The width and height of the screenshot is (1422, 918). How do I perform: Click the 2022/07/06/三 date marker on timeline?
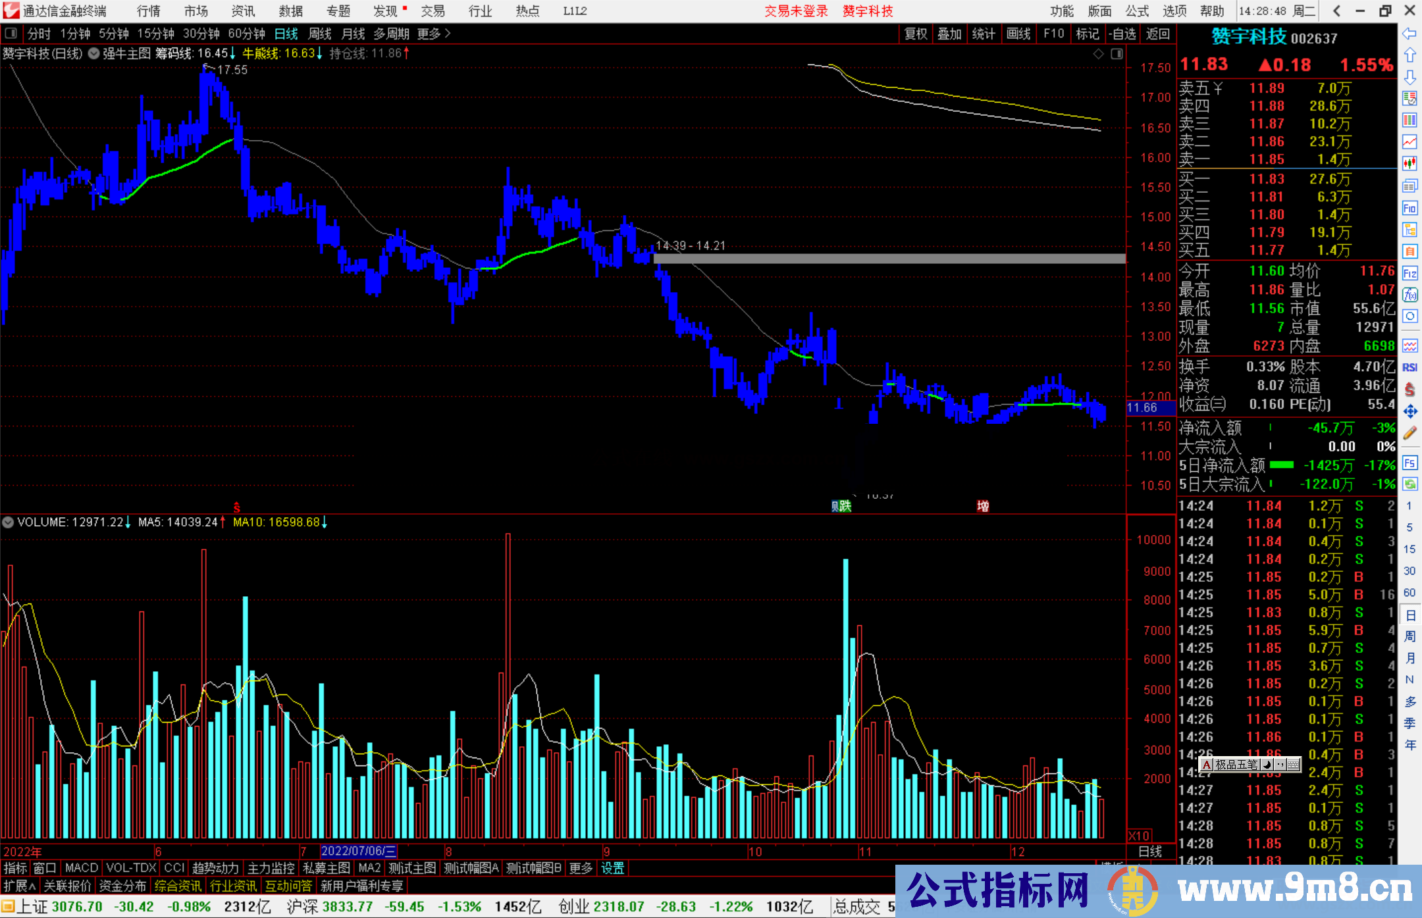click(x=359, y=852)
